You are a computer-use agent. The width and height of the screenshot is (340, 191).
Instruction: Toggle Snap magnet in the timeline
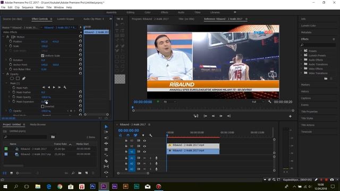point(128,135)
